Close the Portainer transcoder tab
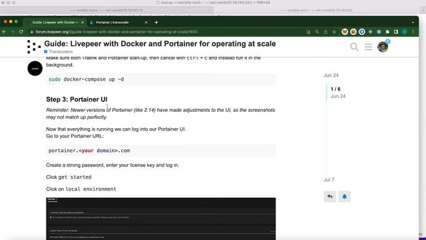The image size is (426, 240). [x=146, y=22]
